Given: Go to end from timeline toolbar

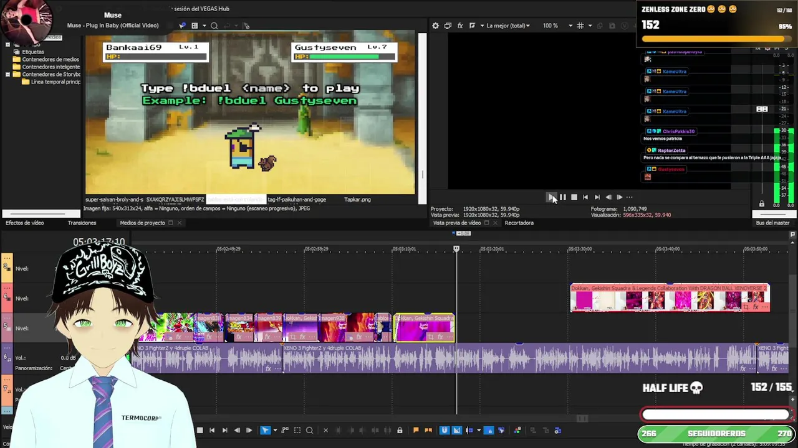Looking at the screenshot, I should pos(224,430).
